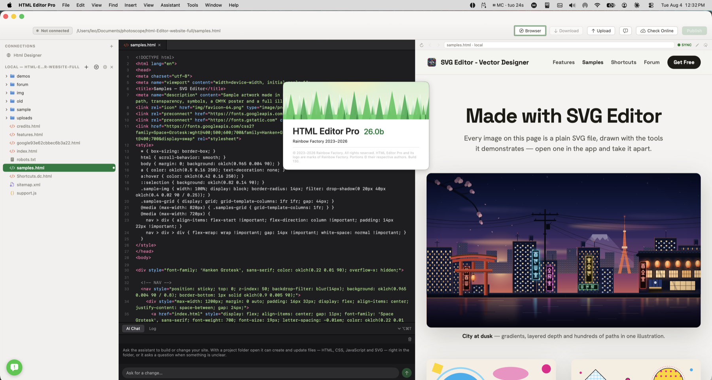Open the Assistant menu

pyautogui.click(x=170, y=5)
